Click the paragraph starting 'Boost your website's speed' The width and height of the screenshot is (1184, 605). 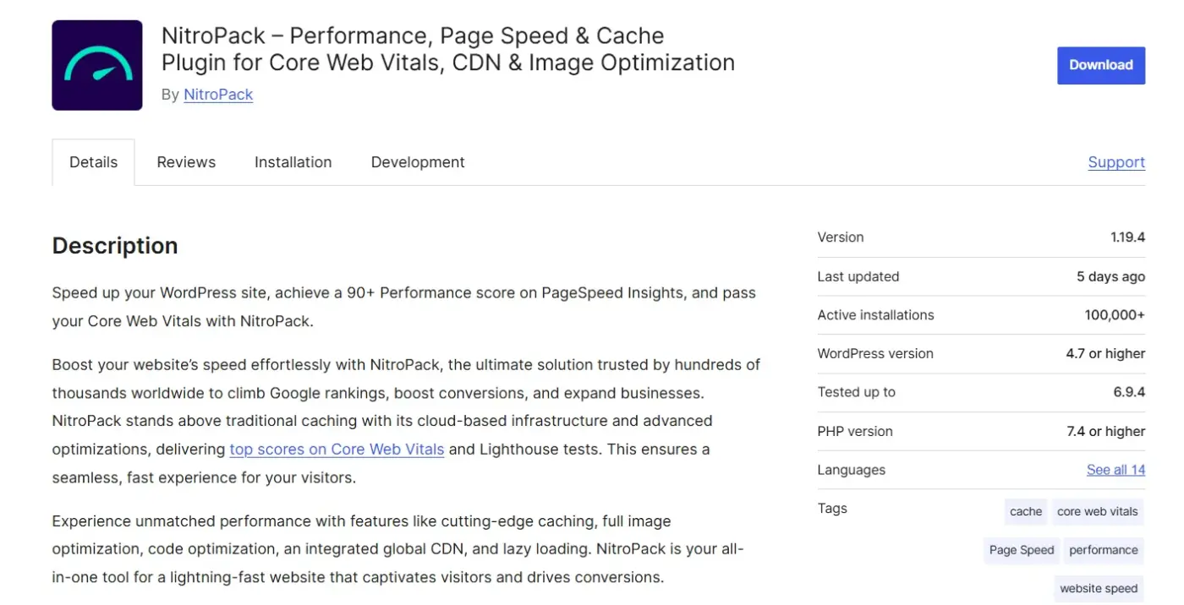(x=406, y=421)
